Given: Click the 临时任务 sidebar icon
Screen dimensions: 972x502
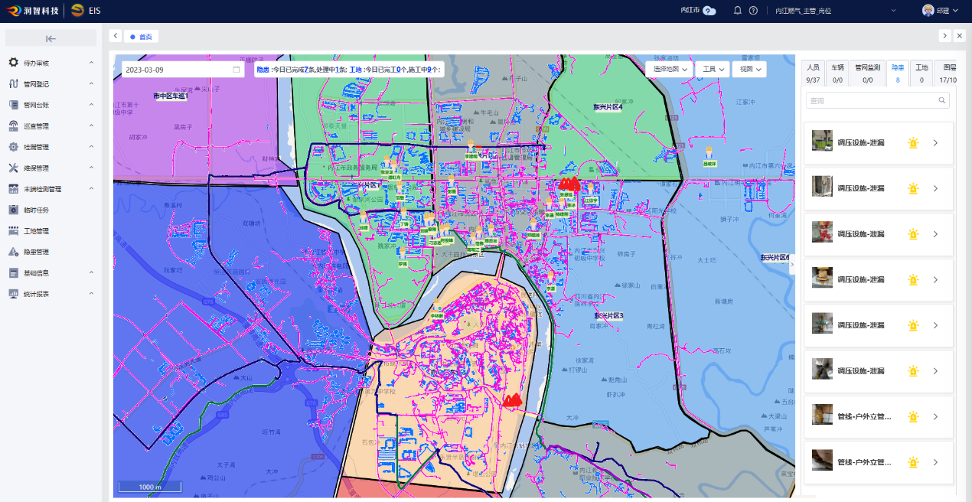Looking at the screenshot, I should click(x=14, y=210).
